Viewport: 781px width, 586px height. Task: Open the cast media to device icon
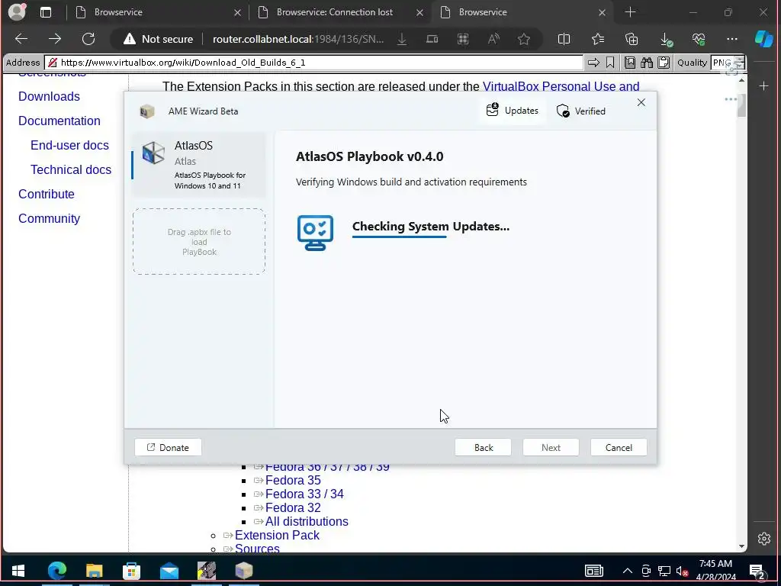tap(432, 39)
